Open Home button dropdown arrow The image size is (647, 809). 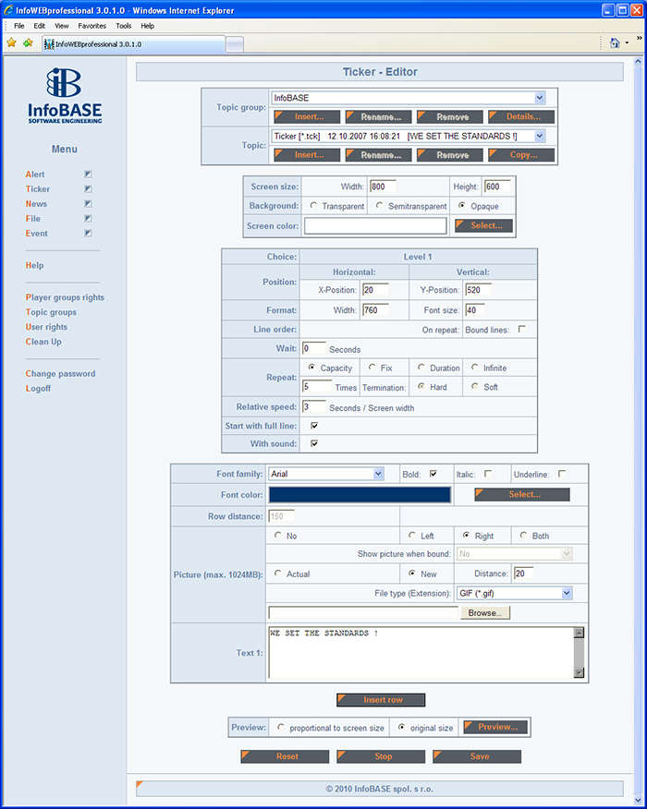(628, 43)
